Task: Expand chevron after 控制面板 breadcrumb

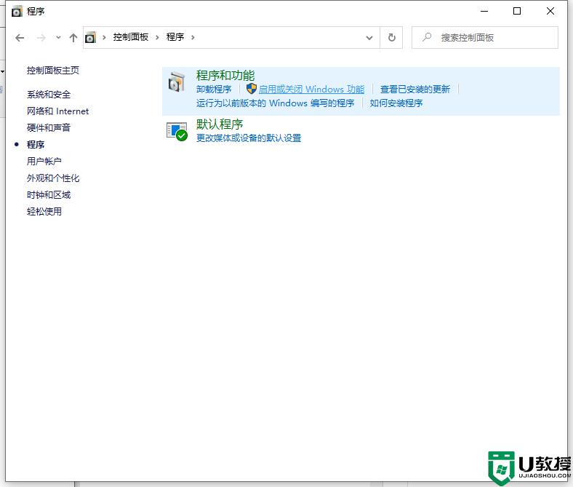Action: point(157,37)
